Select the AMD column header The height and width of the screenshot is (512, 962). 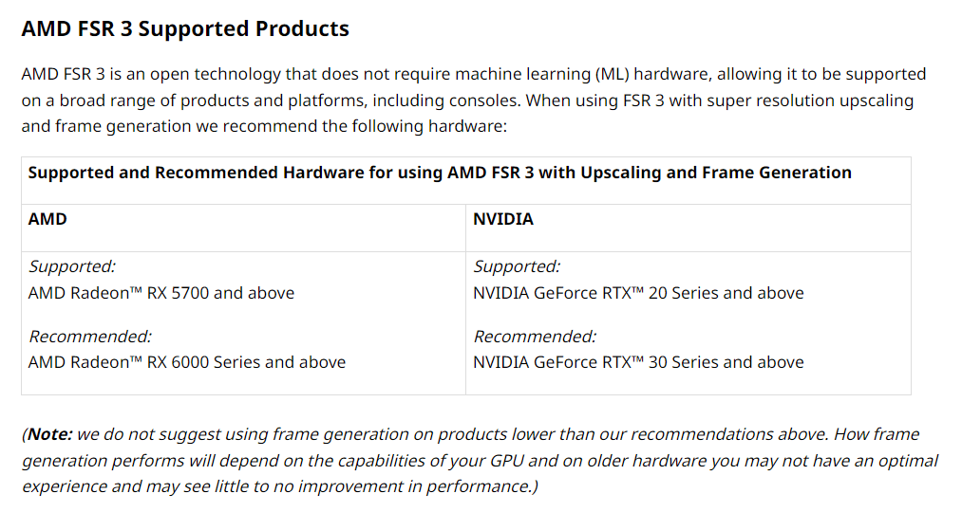click(x=47, y=219)
